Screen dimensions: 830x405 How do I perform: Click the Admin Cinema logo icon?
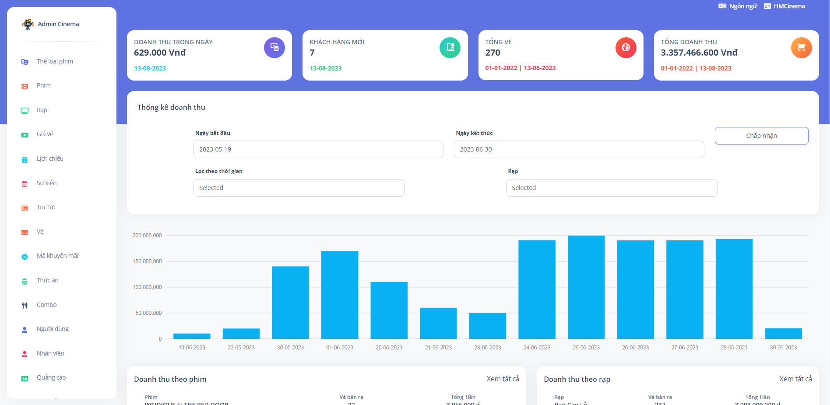(x=28, y=24)
